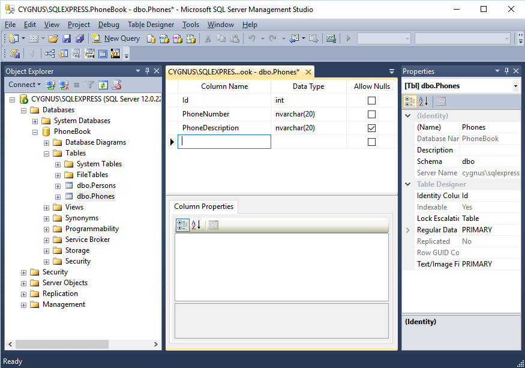Viewport: 525px width, 368px height.
Task: Open the Tools menu
Action: click(191, 25)
